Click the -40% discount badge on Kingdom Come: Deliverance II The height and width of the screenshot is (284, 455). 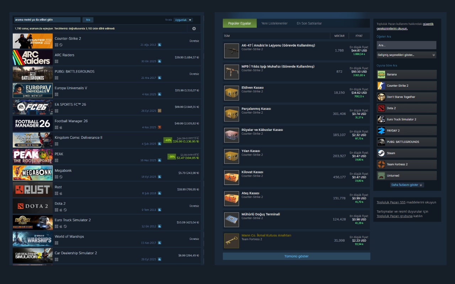[167, 140]
